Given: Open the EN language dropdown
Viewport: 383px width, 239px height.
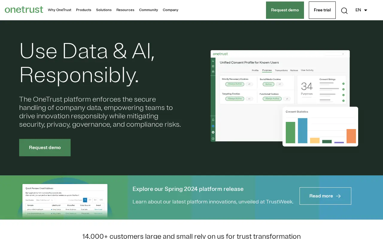Looking at the screenshot, I should pyautogui.click(x=361, y=10).
